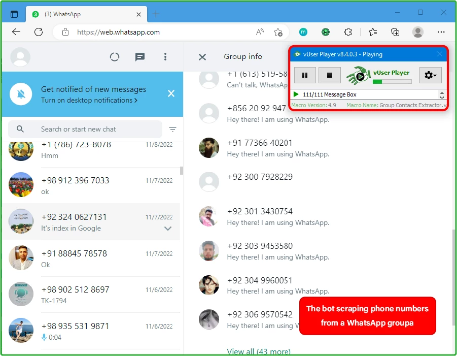Image resolution: width=457 pixels, height=356 pixels.
Task: Click the chat list scrollbar
Action: coord(182,170)
